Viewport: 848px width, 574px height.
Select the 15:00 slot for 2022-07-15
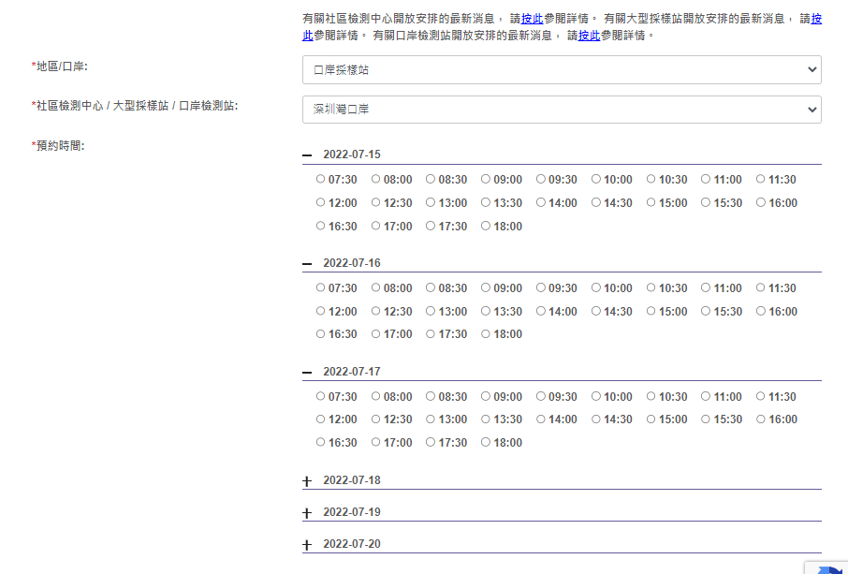(x=651, y=202)
